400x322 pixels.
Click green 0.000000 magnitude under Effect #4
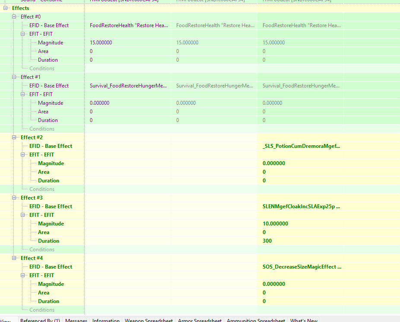274,284
